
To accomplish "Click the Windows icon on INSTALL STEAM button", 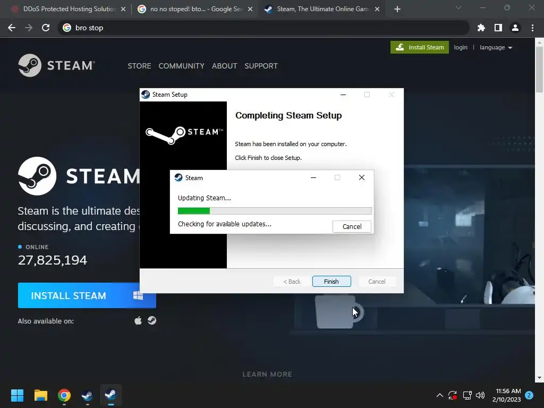I will point(138,295).
